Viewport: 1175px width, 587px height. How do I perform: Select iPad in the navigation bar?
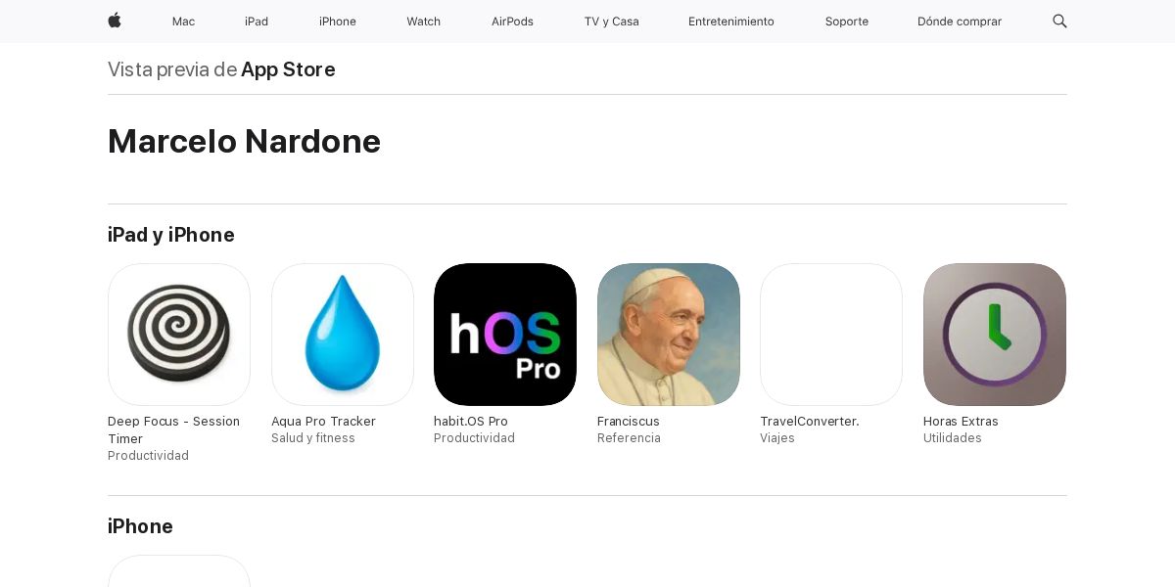pos(257,22)
